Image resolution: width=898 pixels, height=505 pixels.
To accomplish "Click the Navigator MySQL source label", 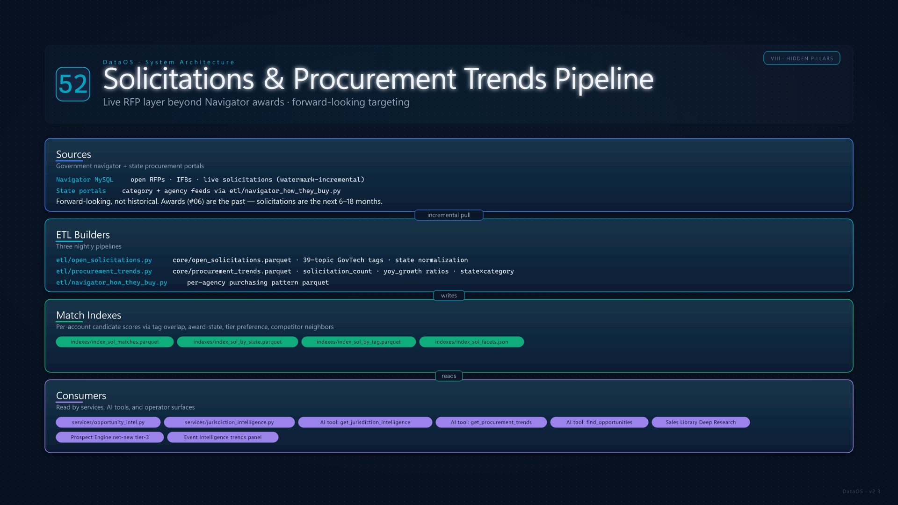I will [x=85, y=180].
